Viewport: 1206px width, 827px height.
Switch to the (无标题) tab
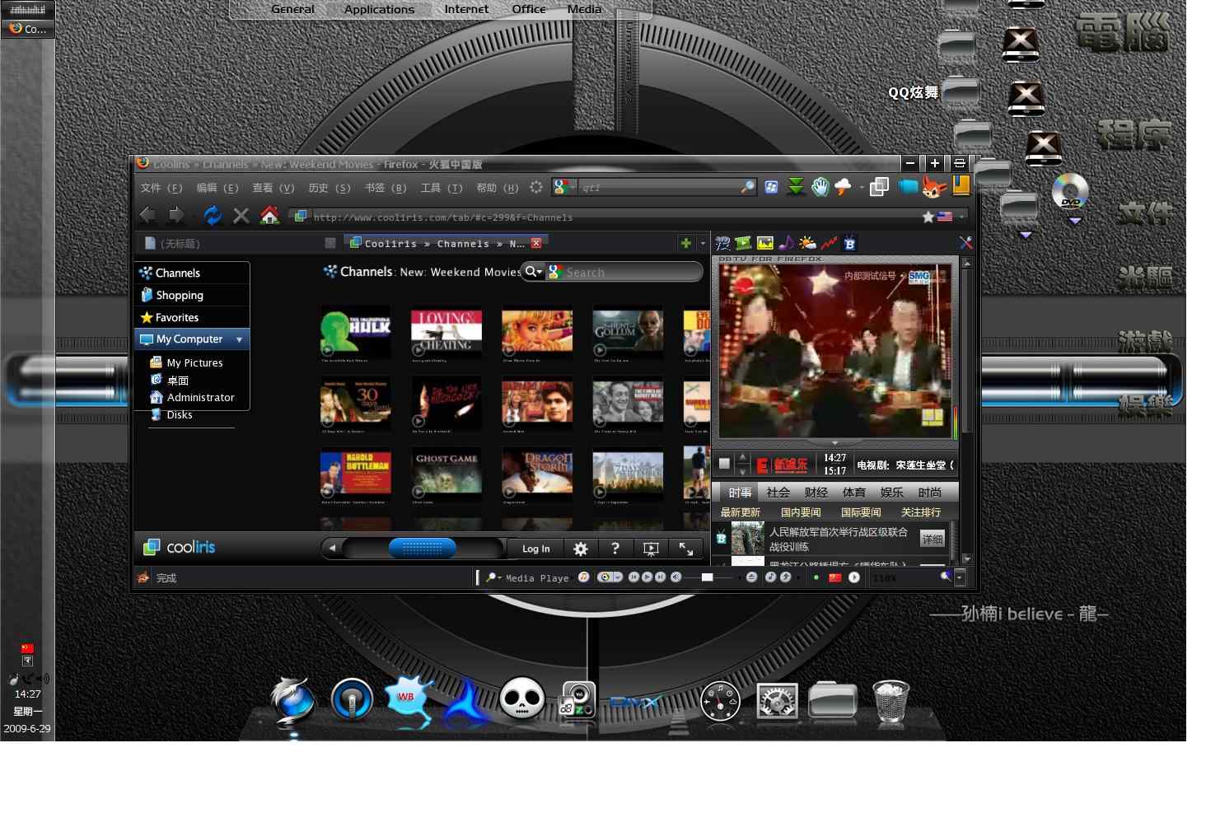pyautogui.click(x=239, y=243)
